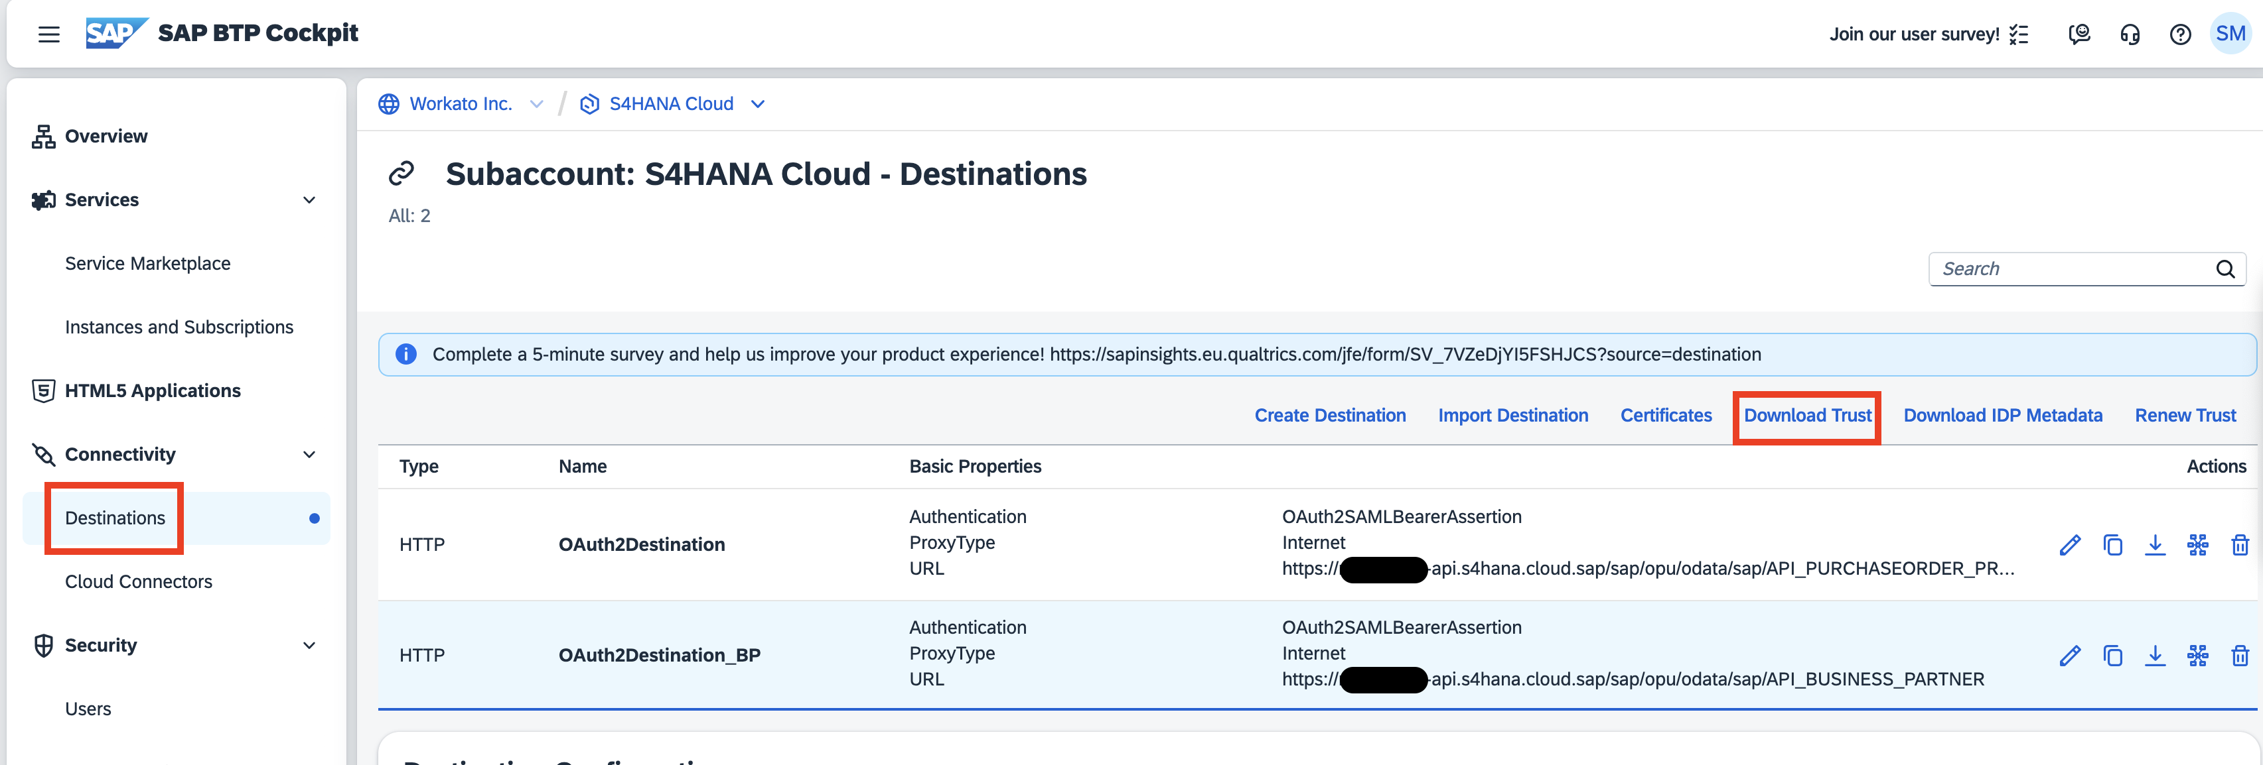The image size is (2263, 765).
Task: Click clone icon for OAuth2Destination_BP
Action: pos(2112,656)
